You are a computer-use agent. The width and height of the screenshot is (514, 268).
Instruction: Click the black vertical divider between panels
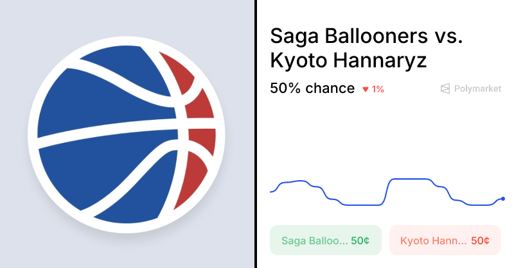pos(256,133)
